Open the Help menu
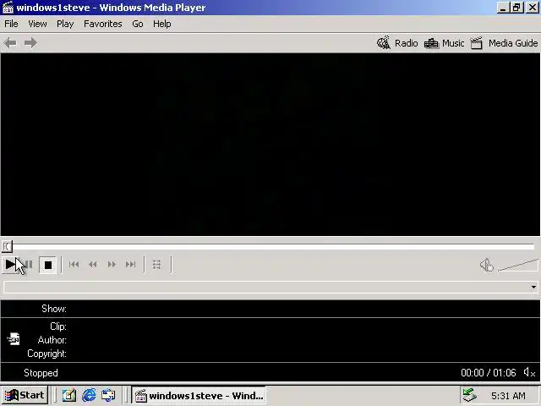 point(162,24)
